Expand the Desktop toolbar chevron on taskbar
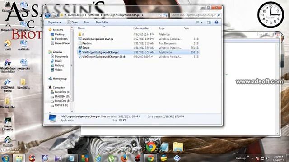This screenshot has width=289, height=162. pos(248,157)
